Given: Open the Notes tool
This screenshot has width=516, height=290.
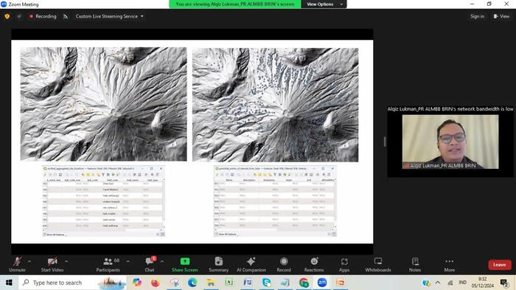Looking at the screenshot, I should tap(415, 265).
